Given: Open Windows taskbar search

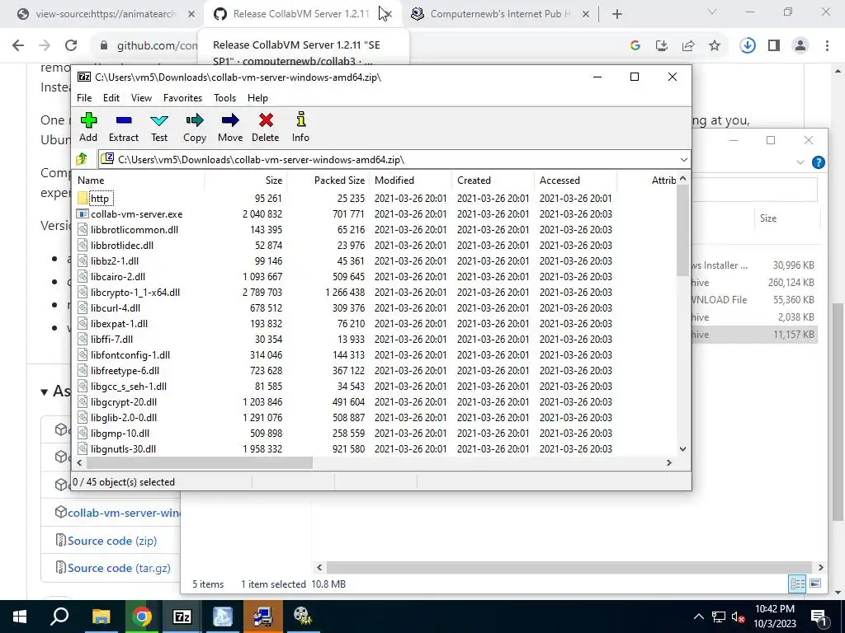Looking at the screenshot, I should pos(59,617).
